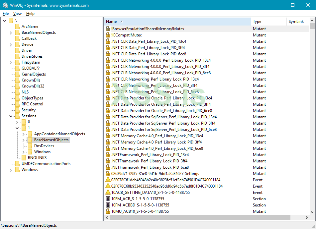Click section icon of 10FM_ACB_S-1-5-5-0-1138755
Viewport: 316px width, 229px height.
[108, 199]
